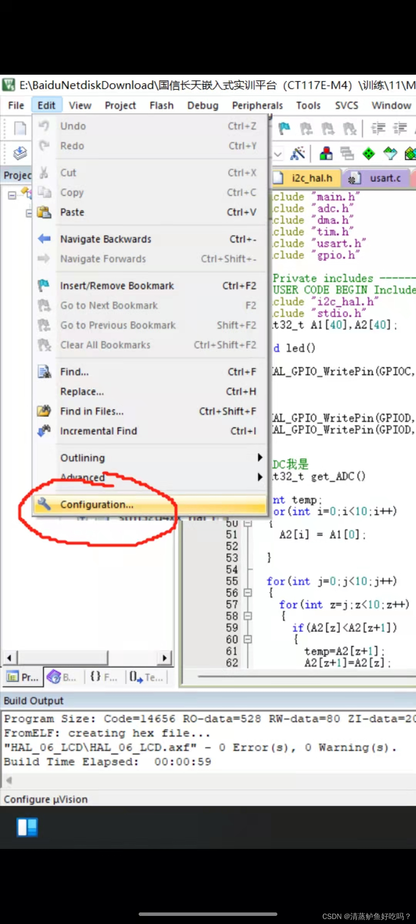Click the project panel scroll right arrow
This screenshot has width=416, height=924.
click(165, 658)
